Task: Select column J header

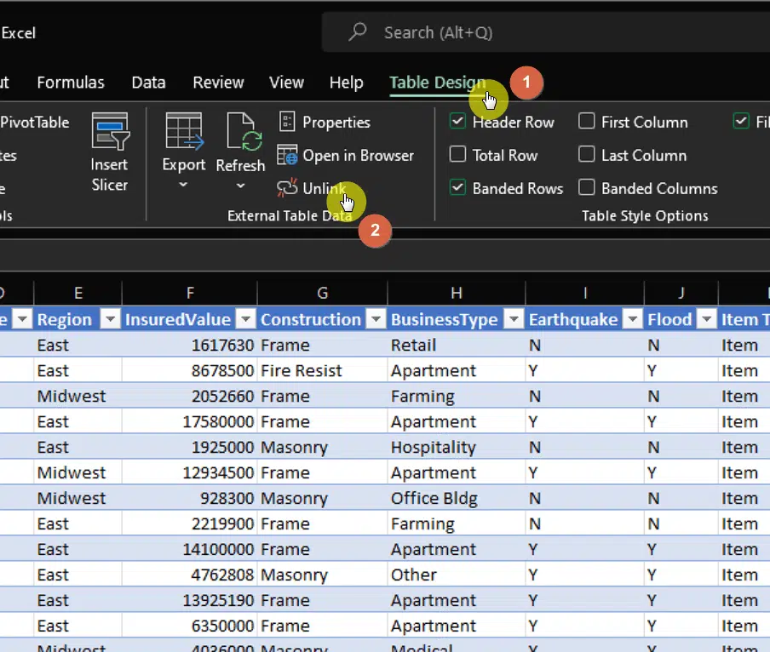Action: point(681,293)
